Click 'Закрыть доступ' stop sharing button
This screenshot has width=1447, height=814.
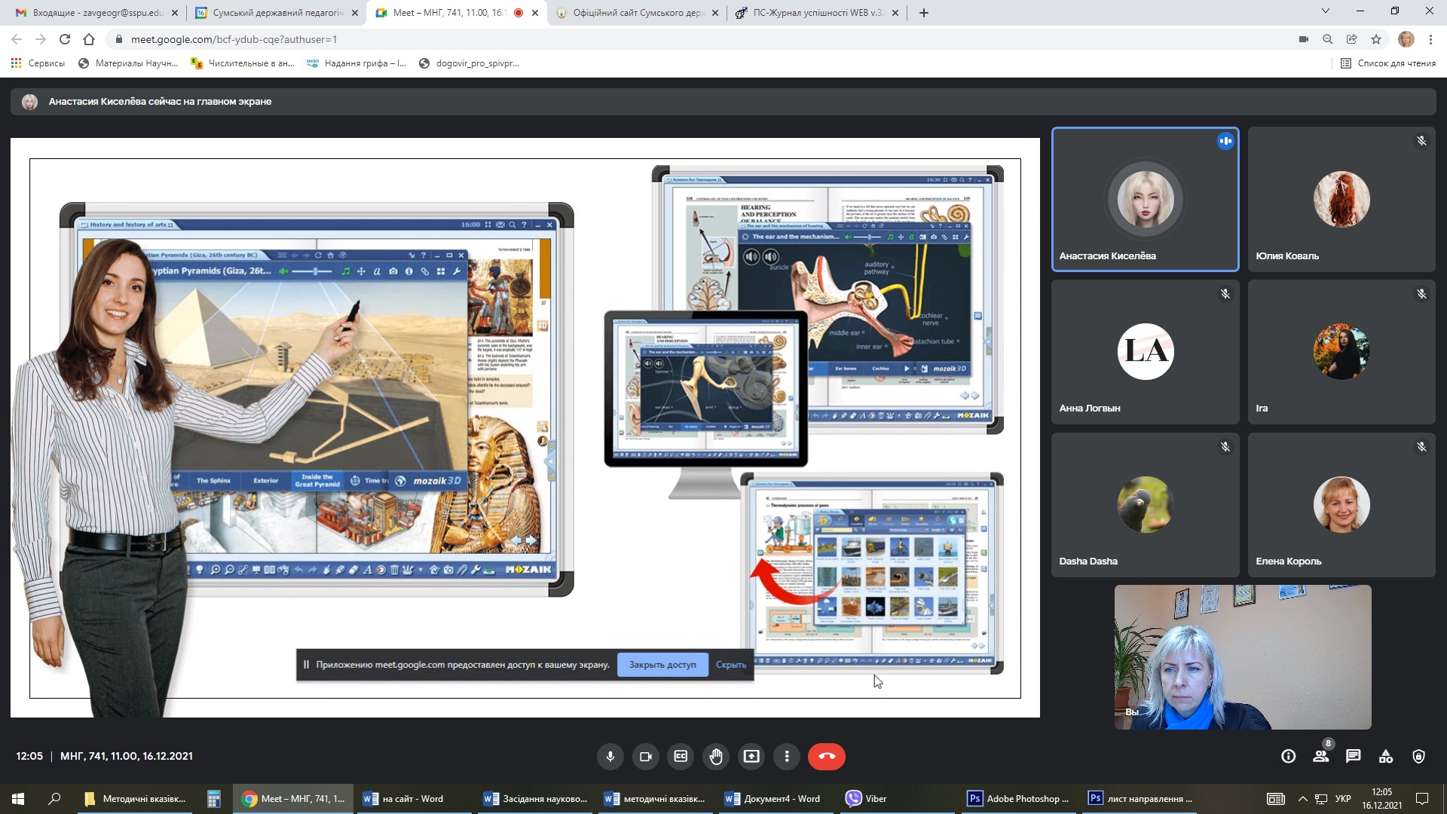662,665
